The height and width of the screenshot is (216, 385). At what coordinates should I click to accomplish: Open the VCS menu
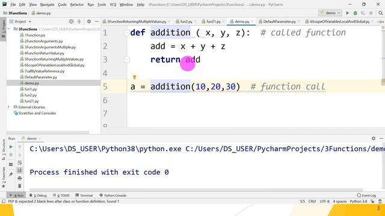coord(113,5)
